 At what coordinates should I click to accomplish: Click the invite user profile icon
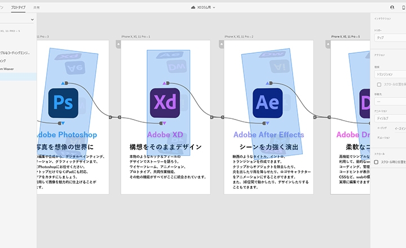tap(392, 7)
